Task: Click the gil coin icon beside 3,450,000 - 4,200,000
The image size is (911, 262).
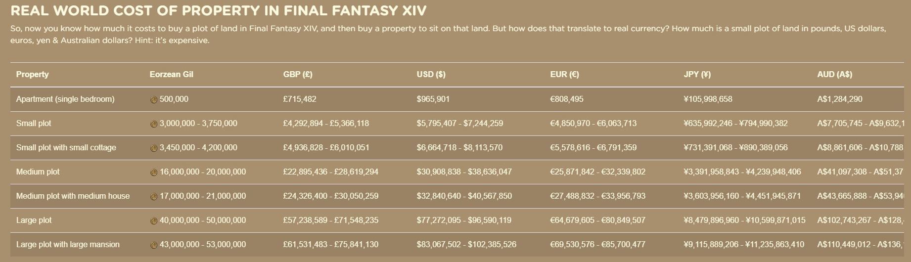Action: (153, 148)
